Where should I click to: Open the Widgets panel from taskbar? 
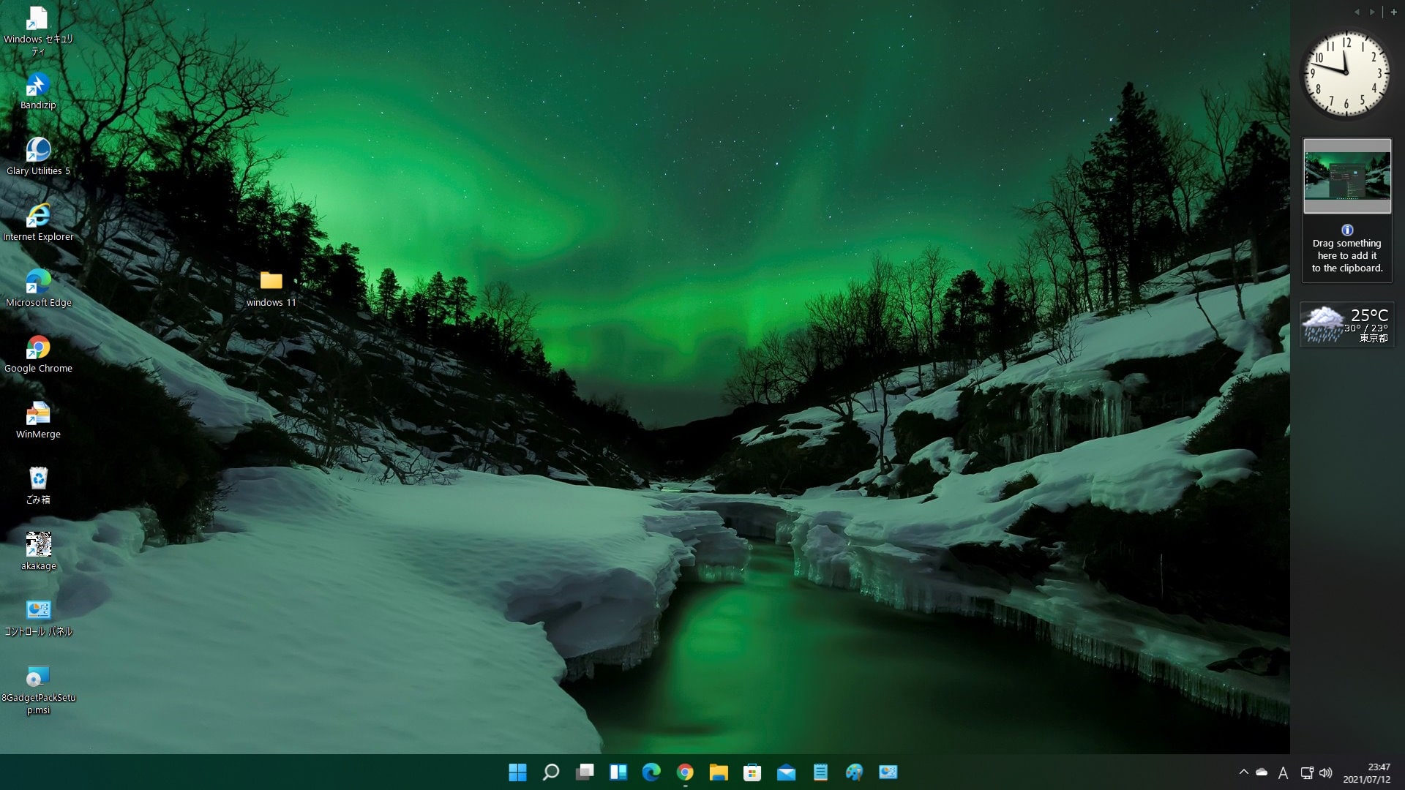point(618,772)
